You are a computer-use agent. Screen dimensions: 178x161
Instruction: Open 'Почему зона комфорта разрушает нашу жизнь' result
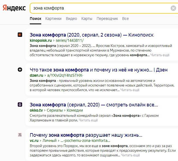(x=86, y=135)
